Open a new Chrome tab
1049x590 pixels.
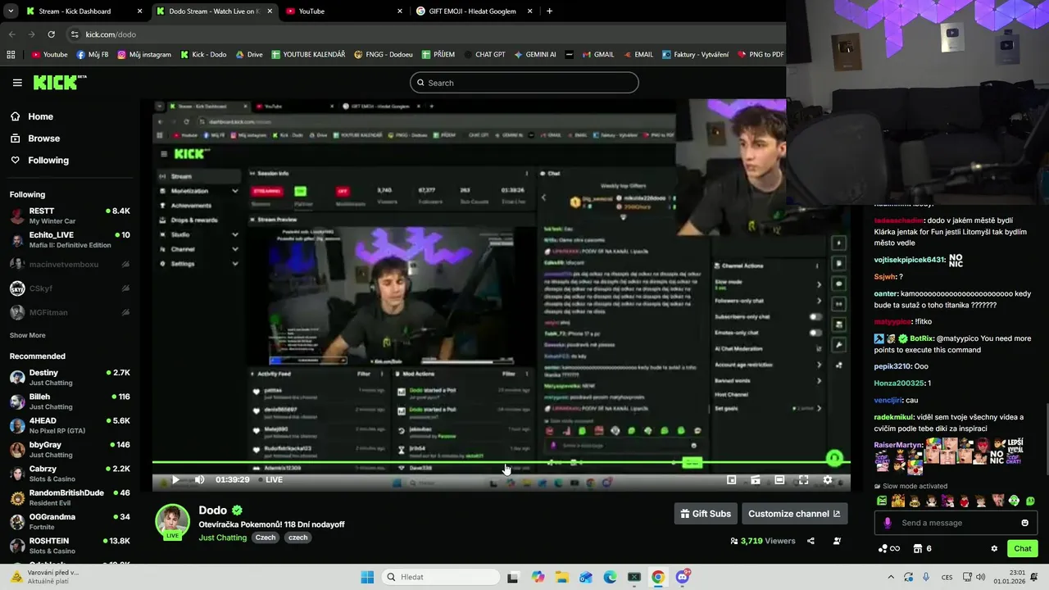tap(549, 11)
